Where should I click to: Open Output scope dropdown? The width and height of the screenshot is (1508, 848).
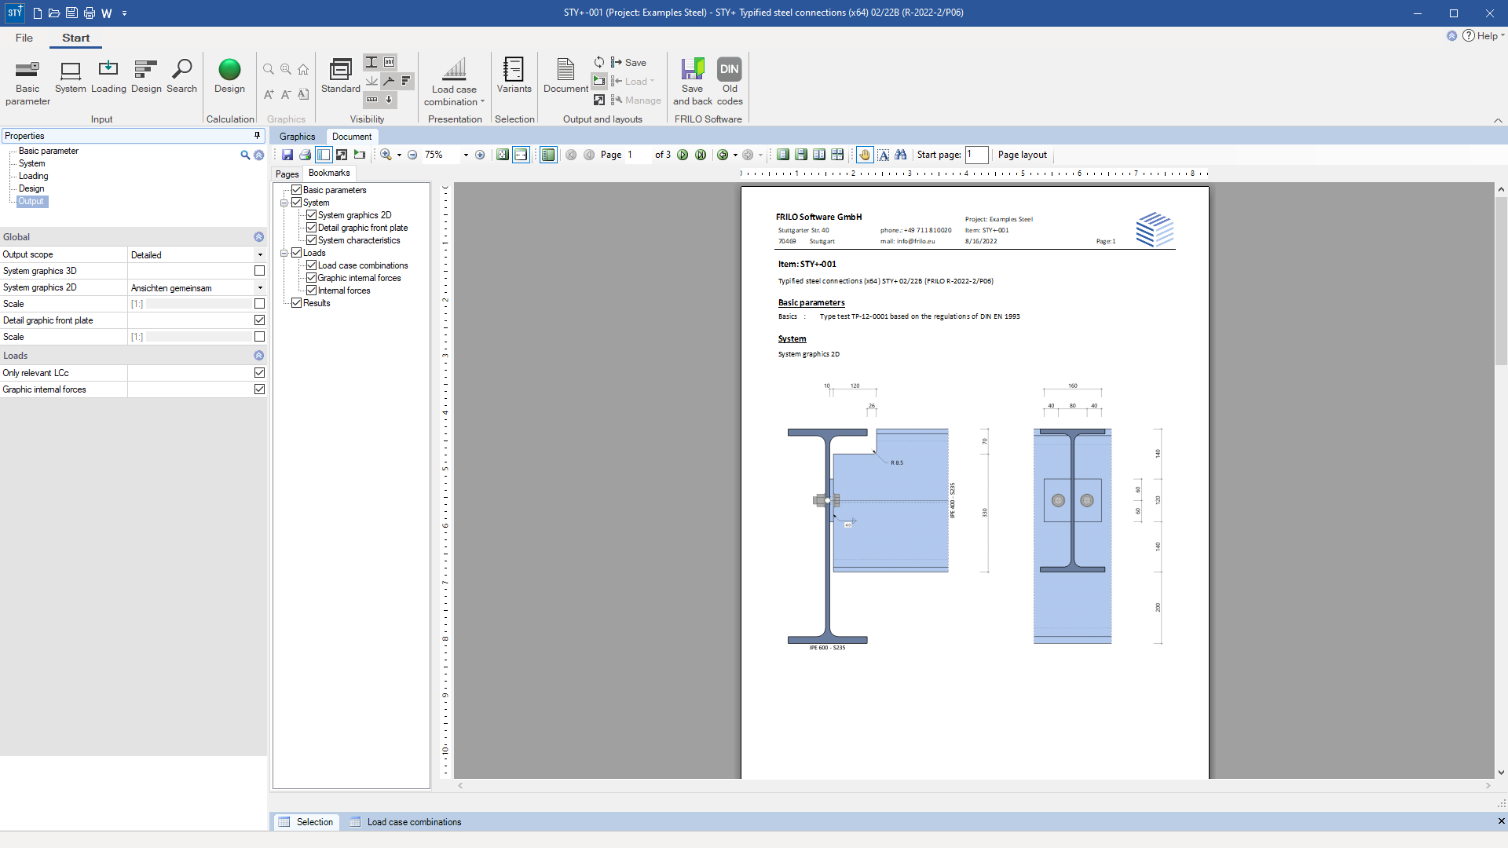260,255
